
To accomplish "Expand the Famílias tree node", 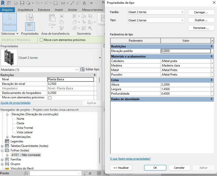I will coord(2,160).
